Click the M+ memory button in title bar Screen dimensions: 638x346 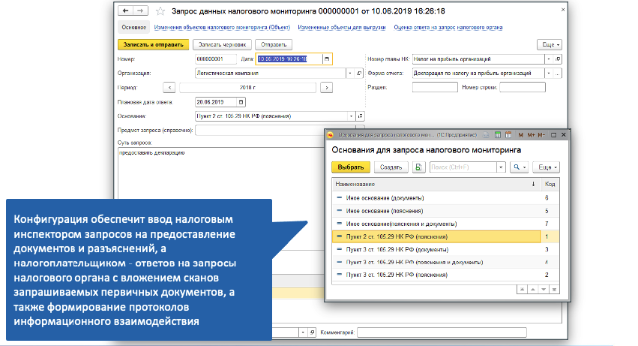pyautogui.click(x=531, y=134)
